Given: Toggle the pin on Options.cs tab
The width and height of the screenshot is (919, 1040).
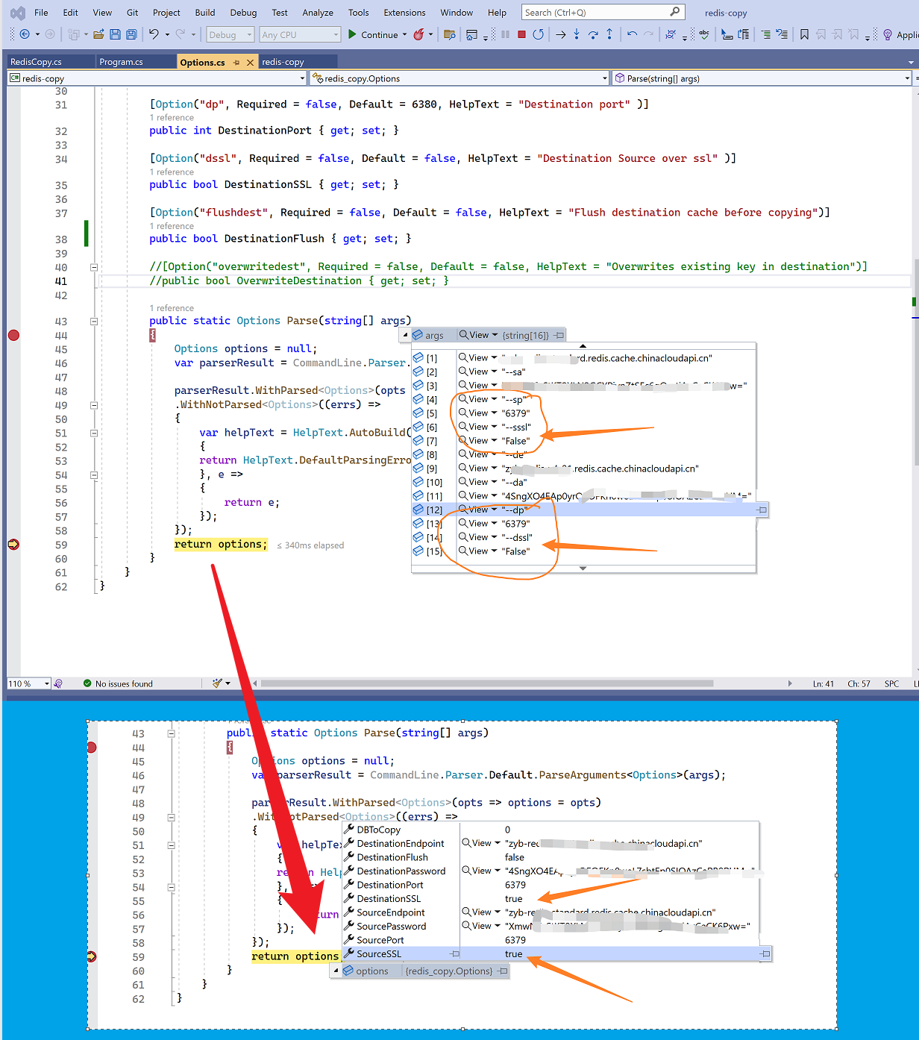Looking at the screenshot, I should [236, 63].
